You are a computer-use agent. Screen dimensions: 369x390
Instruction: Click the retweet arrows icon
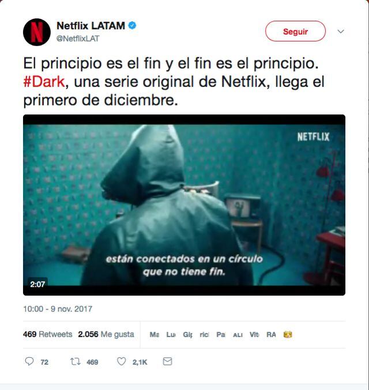coord(75,361)
